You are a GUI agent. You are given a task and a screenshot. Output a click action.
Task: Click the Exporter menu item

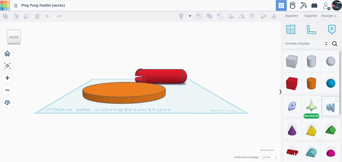[311, 16]
